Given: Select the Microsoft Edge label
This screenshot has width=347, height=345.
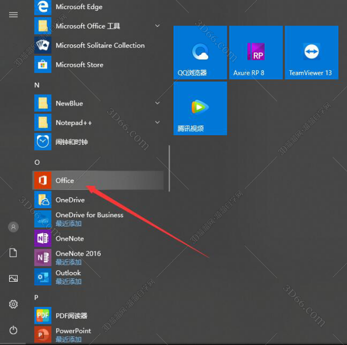Looking at the screenshot, I should click(79, 7).
